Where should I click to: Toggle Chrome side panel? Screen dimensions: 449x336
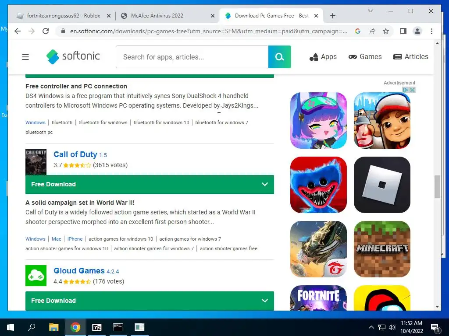pyautogui.click(x=403, y=31)
